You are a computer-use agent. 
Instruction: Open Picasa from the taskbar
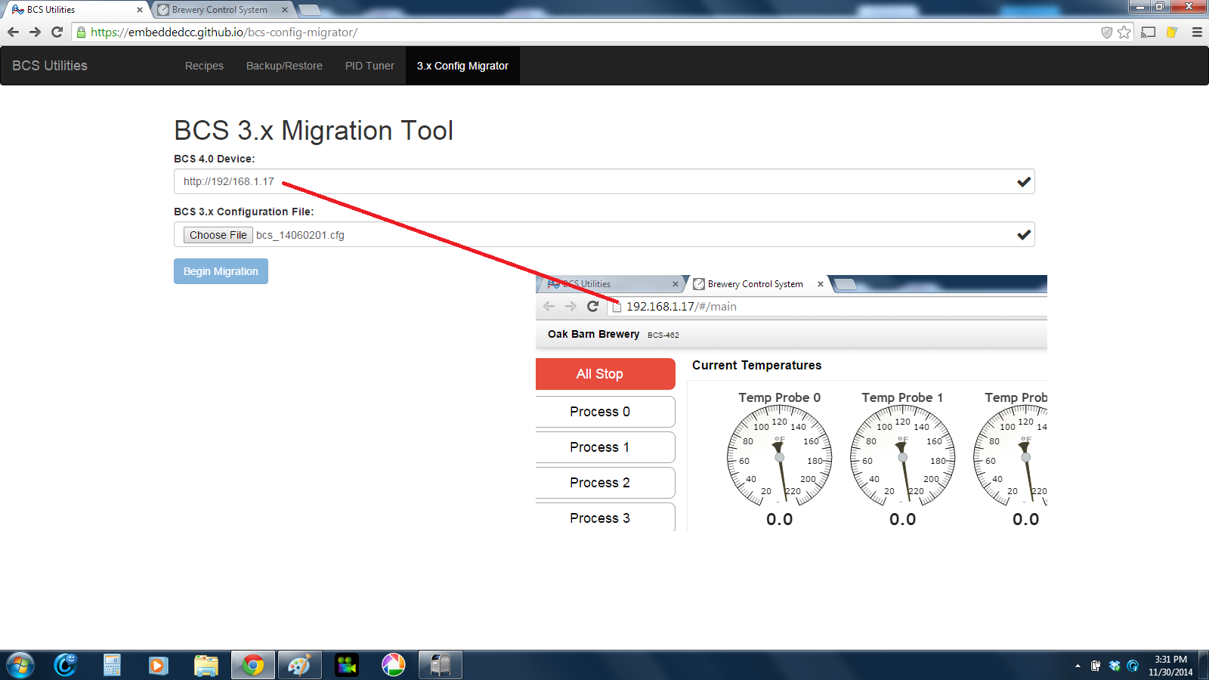tap(394, 666)
